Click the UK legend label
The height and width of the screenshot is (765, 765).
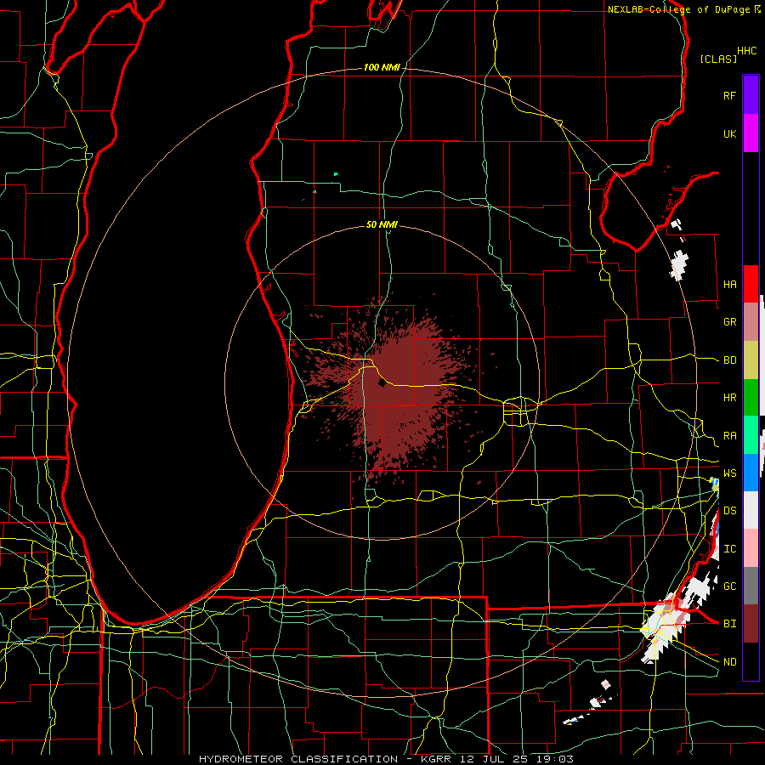tap(729, 133)
